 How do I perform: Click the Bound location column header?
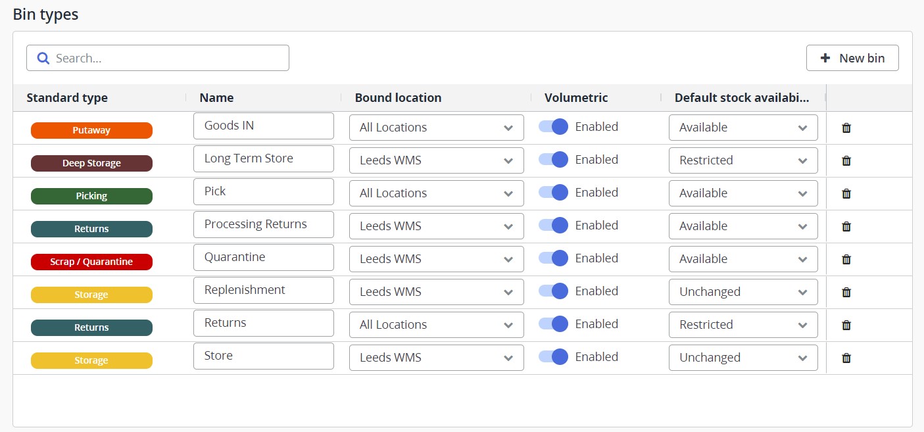(398, 98)
